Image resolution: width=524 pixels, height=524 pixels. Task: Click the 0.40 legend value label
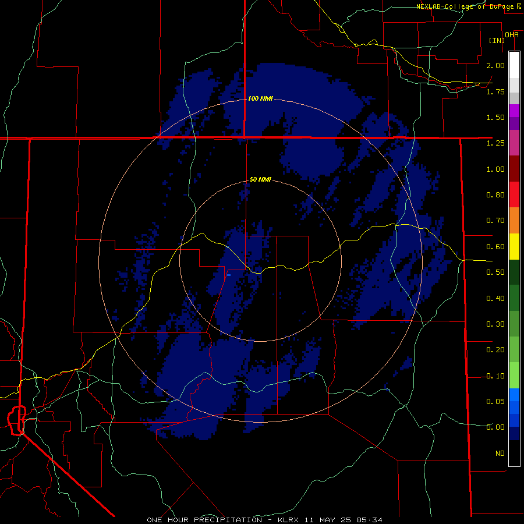[495, 299]
